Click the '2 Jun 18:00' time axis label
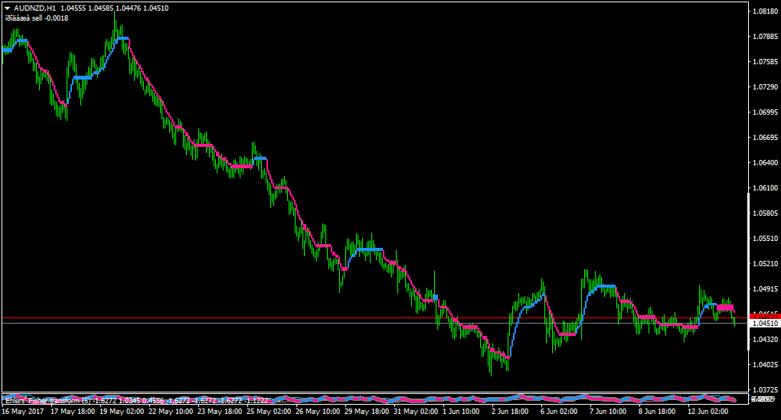The height and width of the screenshot is (420, 781). tap(510, 412)
